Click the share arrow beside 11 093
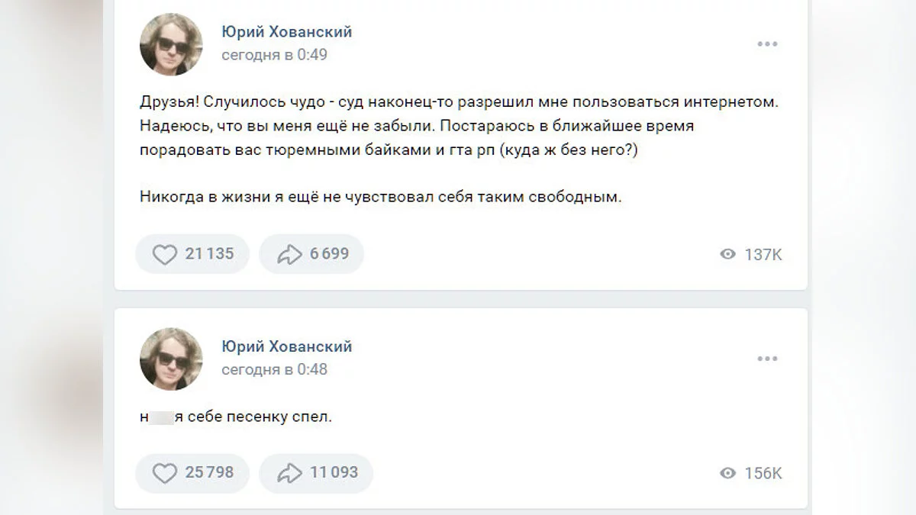The width and height of the screenshot is (916, 515). (x=289, y=473)
